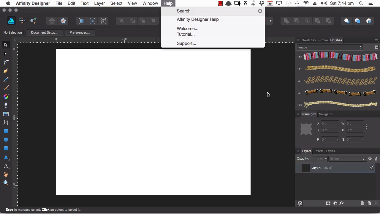The height and width of the screenshot is (214, 380).
Task: Select the Pencil tool
Action: pos(6,80)
